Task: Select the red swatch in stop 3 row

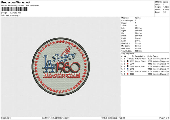Action: click(x=127, y=64)
